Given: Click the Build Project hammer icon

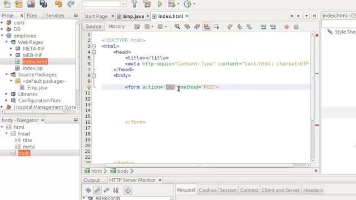Looking at the screenshot, I should click(135, 4).
